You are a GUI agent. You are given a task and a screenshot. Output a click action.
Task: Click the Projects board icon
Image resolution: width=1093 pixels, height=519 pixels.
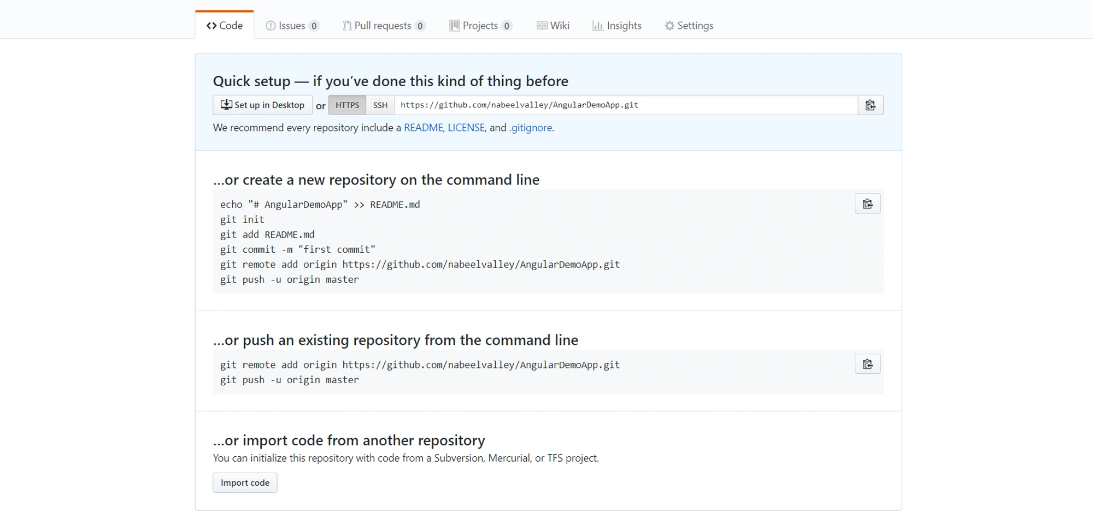[x=454, y=26]
